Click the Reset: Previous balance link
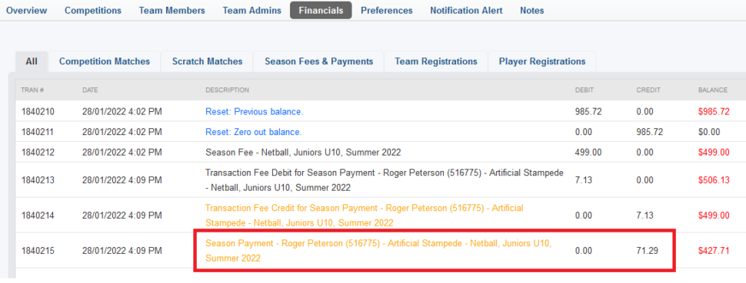Image resolution: width=746 pixels, height=283 pixels. coord(254,112)
